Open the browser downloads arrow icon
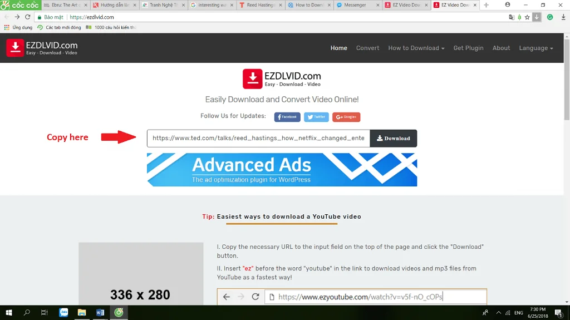570x320 pixels. pos(563,17)
